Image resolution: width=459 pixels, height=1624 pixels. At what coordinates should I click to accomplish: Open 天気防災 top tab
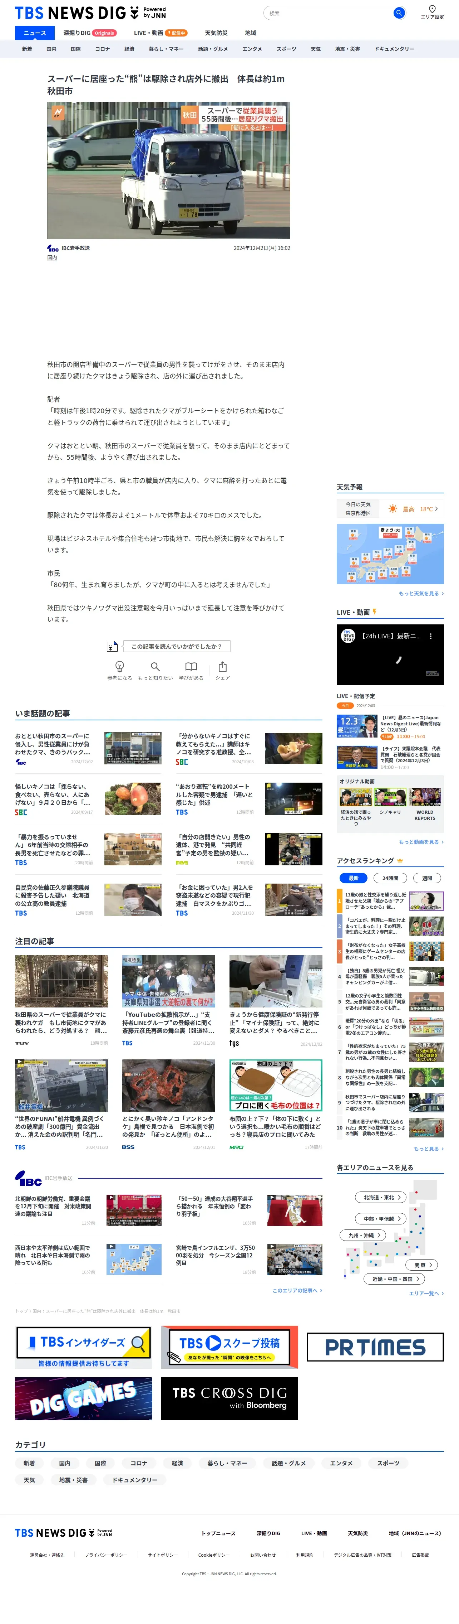216,33
